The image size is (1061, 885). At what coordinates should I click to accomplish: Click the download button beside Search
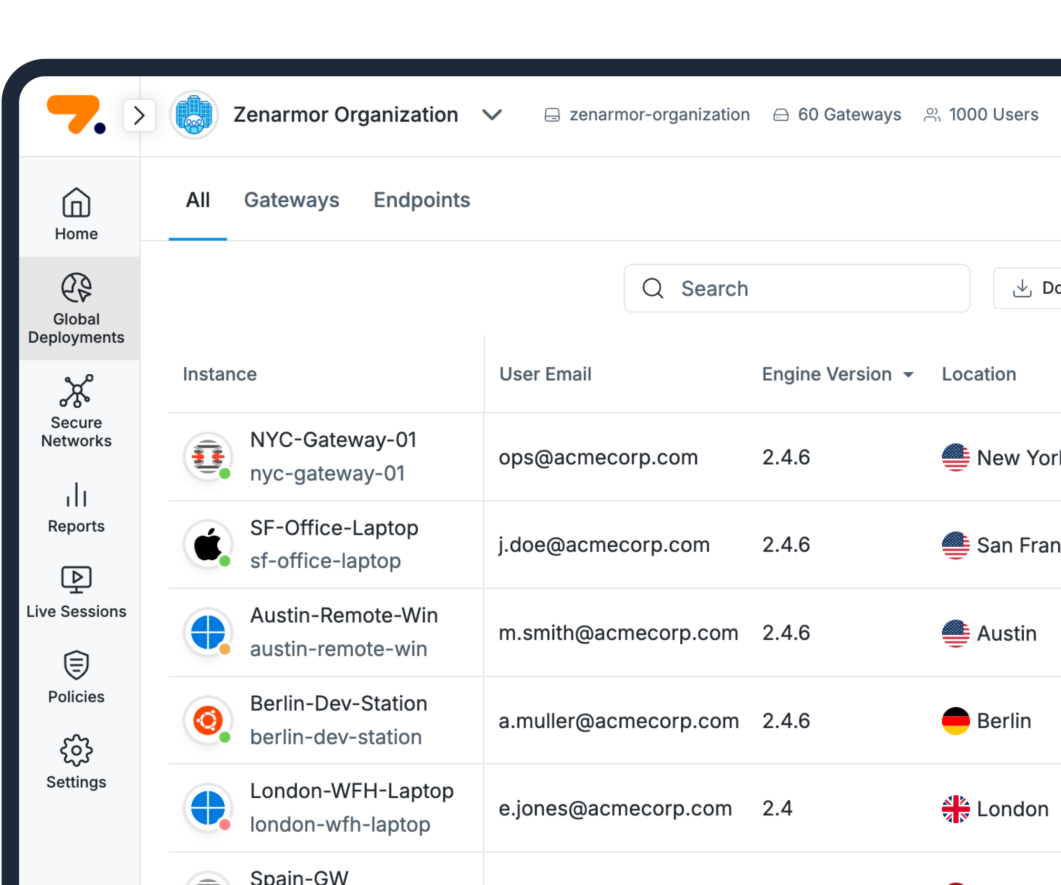click(1028, 288)
